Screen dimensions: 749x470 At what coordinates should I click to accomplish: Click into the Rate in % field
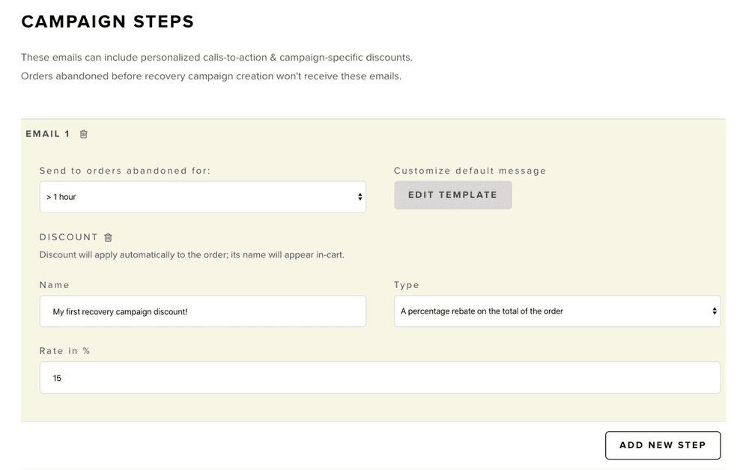tap(380, 378)
